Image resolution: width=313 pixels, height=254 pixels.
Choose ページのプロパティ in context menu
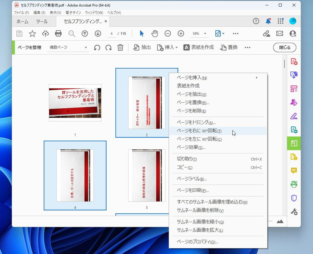(x=218, y=242)
